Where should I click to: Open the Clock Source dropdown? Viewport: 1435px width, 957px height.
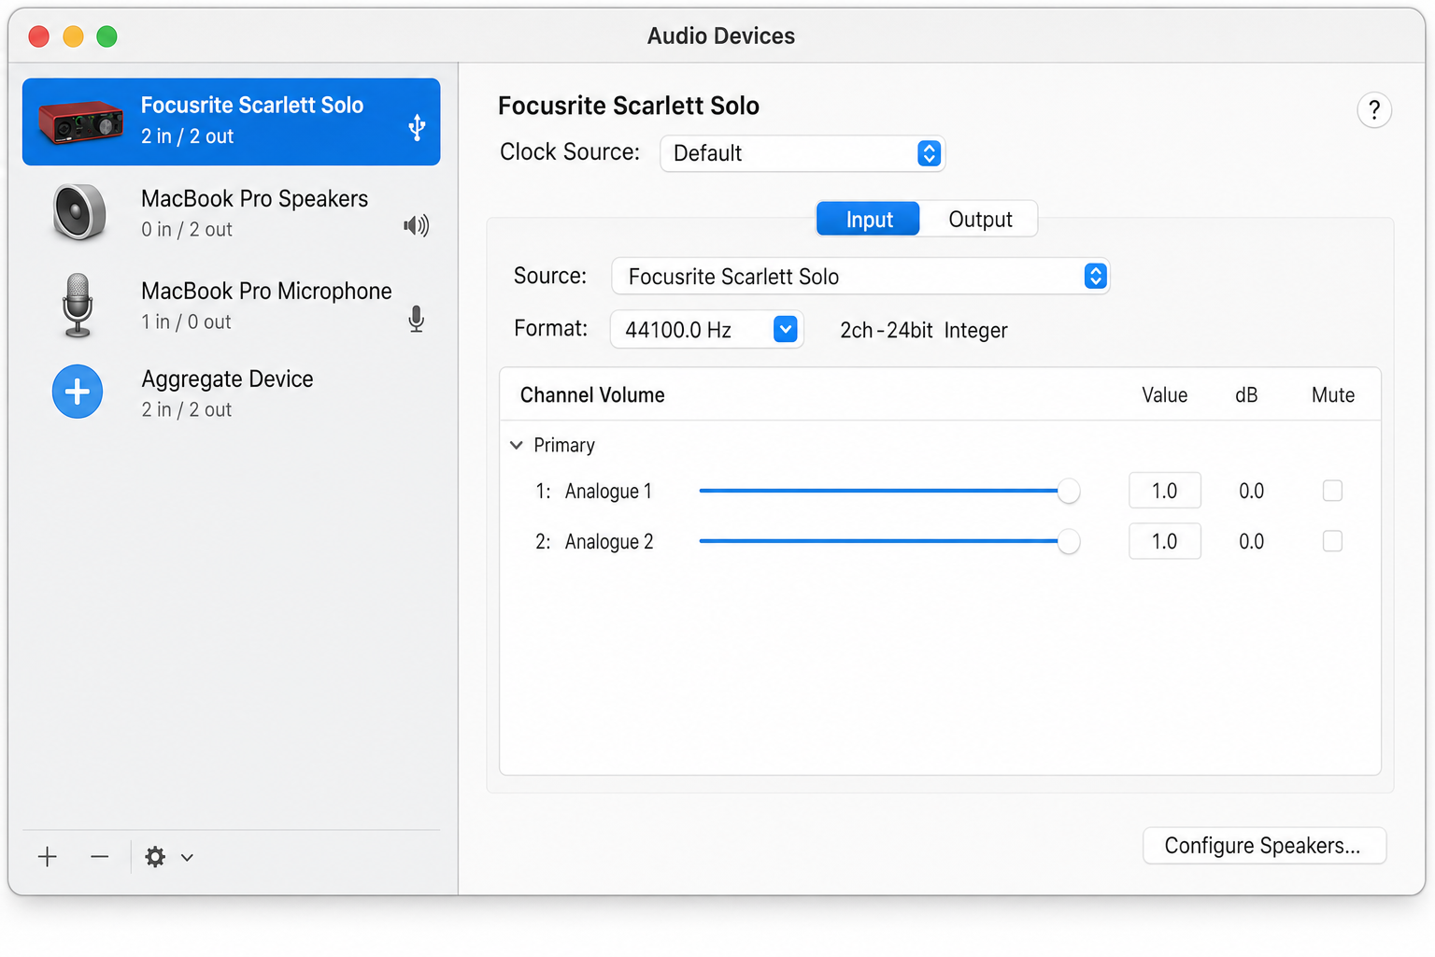point(803,153)
